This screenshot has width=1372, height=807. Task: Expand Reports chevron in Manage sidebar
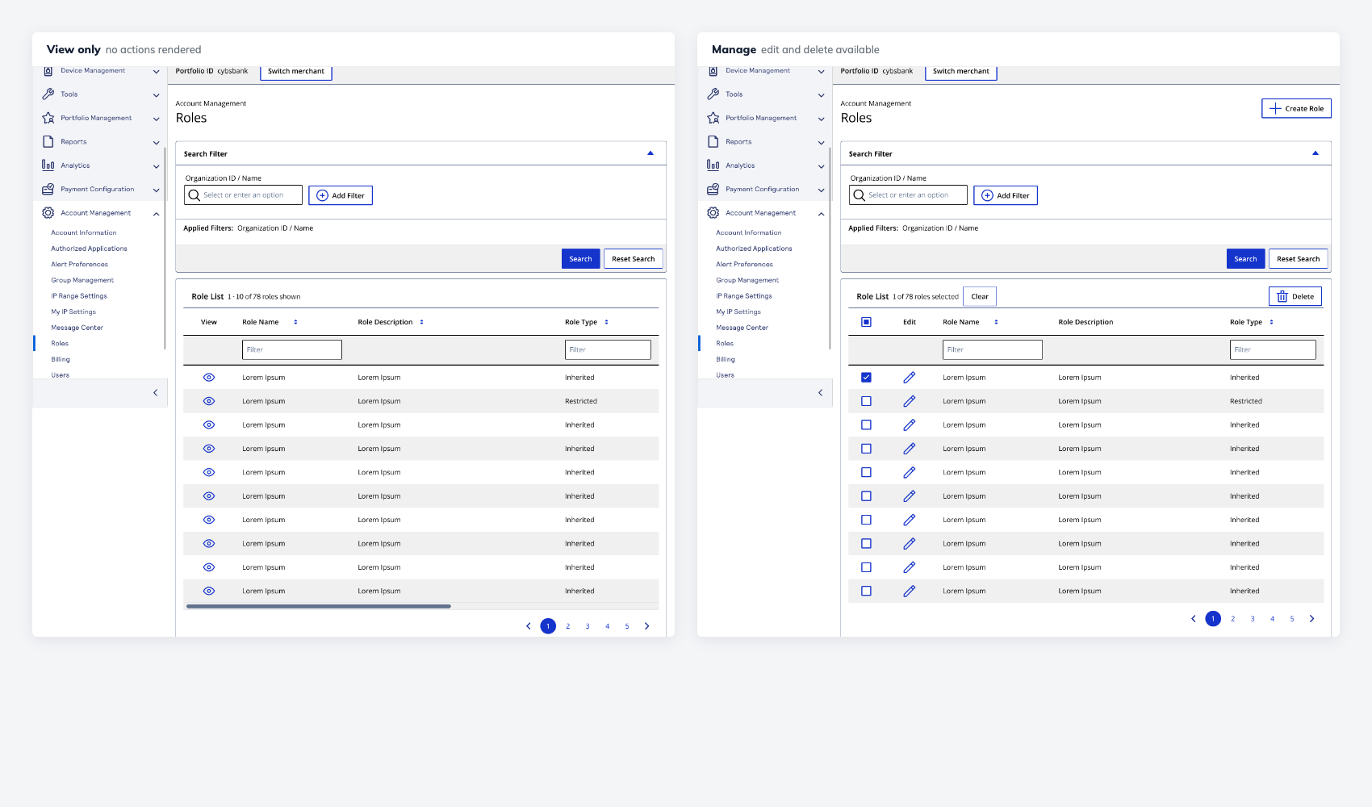(821, 143)
